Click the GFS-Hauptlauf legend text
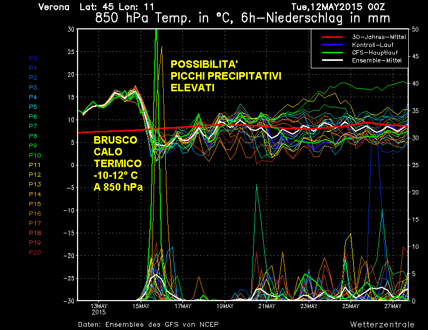The width and height of the screenshot is (428, 330). 375,52
